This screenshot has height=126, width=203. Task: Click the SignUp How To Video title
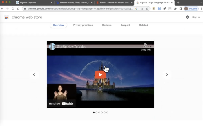point(72,47)
